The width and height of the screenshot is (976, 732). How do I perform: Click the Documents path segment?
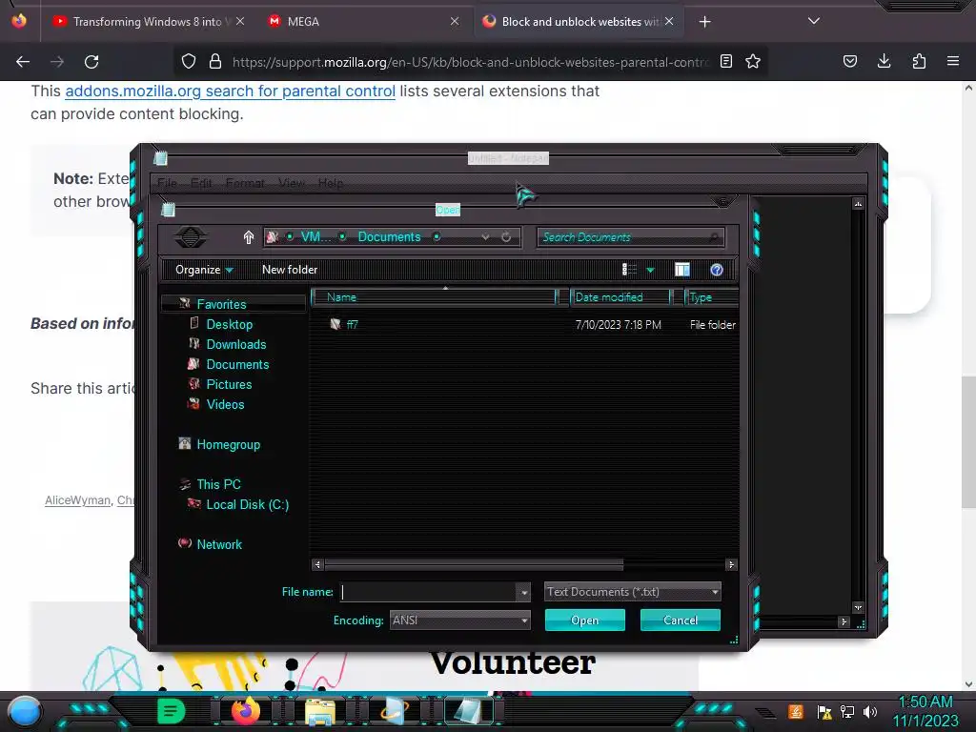tap(389, 237)
